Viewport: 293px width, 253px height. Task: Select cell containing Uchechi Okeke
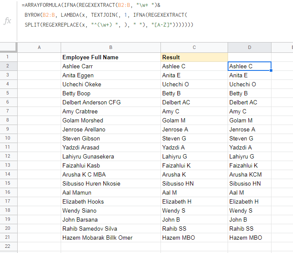coord(111,84)
